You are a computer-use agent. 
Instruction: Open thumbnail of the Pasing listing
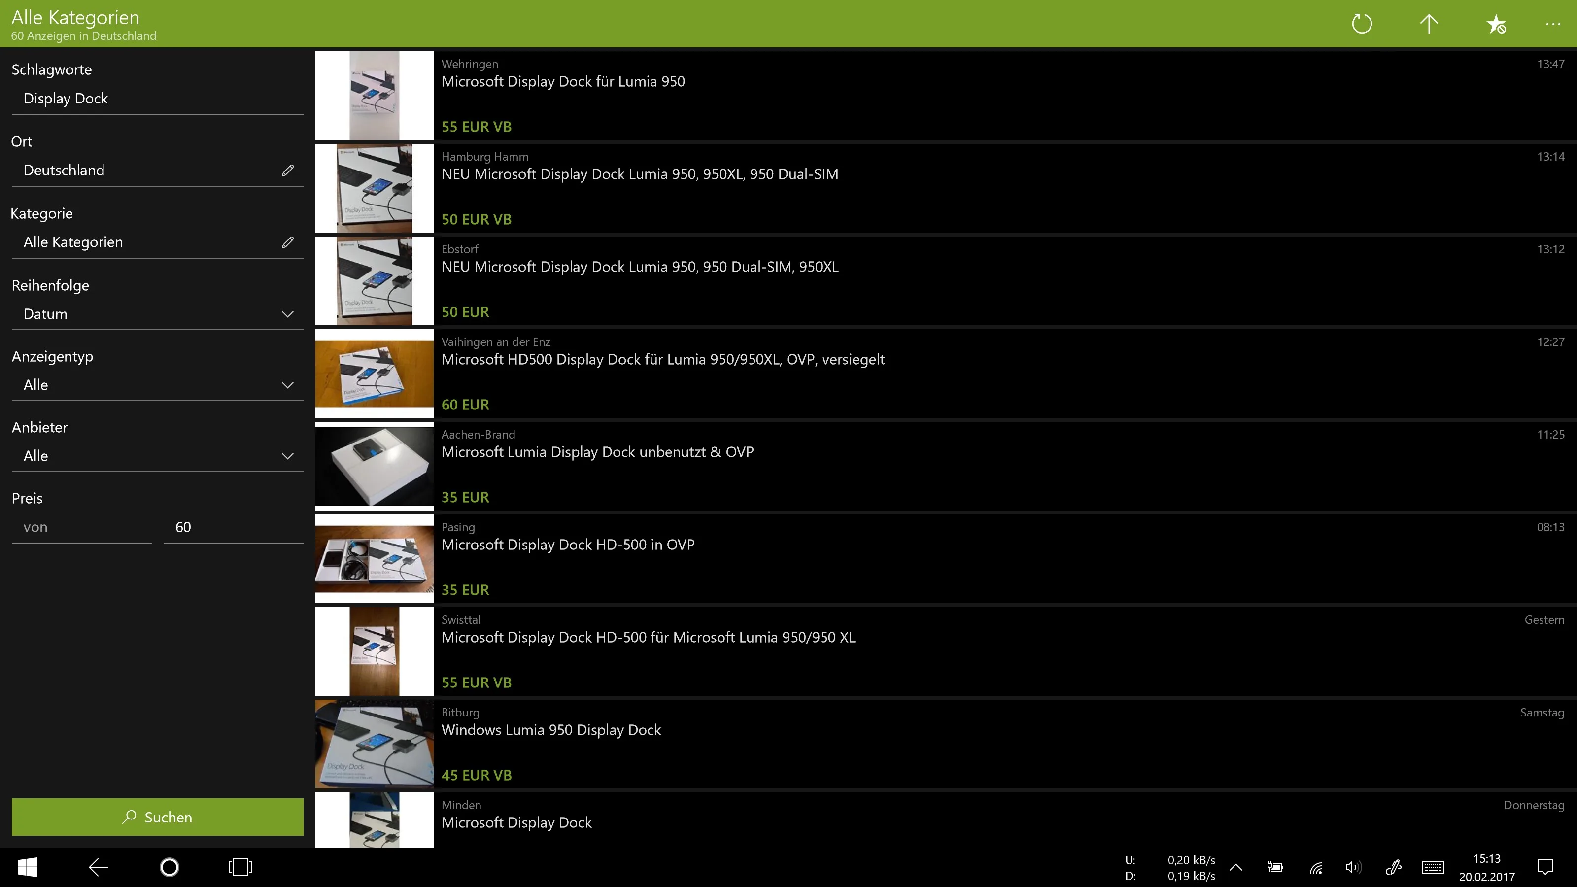(374, 559)
